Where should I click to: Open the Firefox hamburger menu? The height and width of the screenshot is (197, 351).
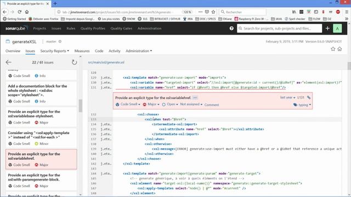[347, 12]
